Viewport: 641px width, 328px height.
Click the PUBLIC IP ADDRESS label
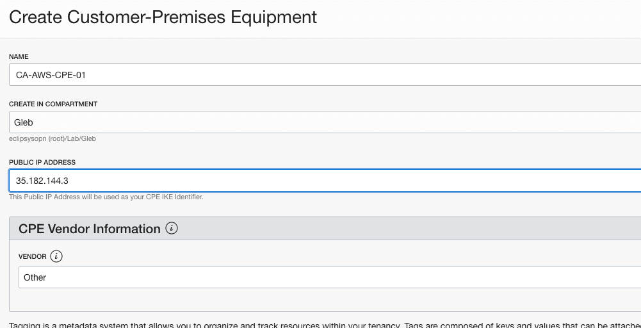click(x=42, y=163)
